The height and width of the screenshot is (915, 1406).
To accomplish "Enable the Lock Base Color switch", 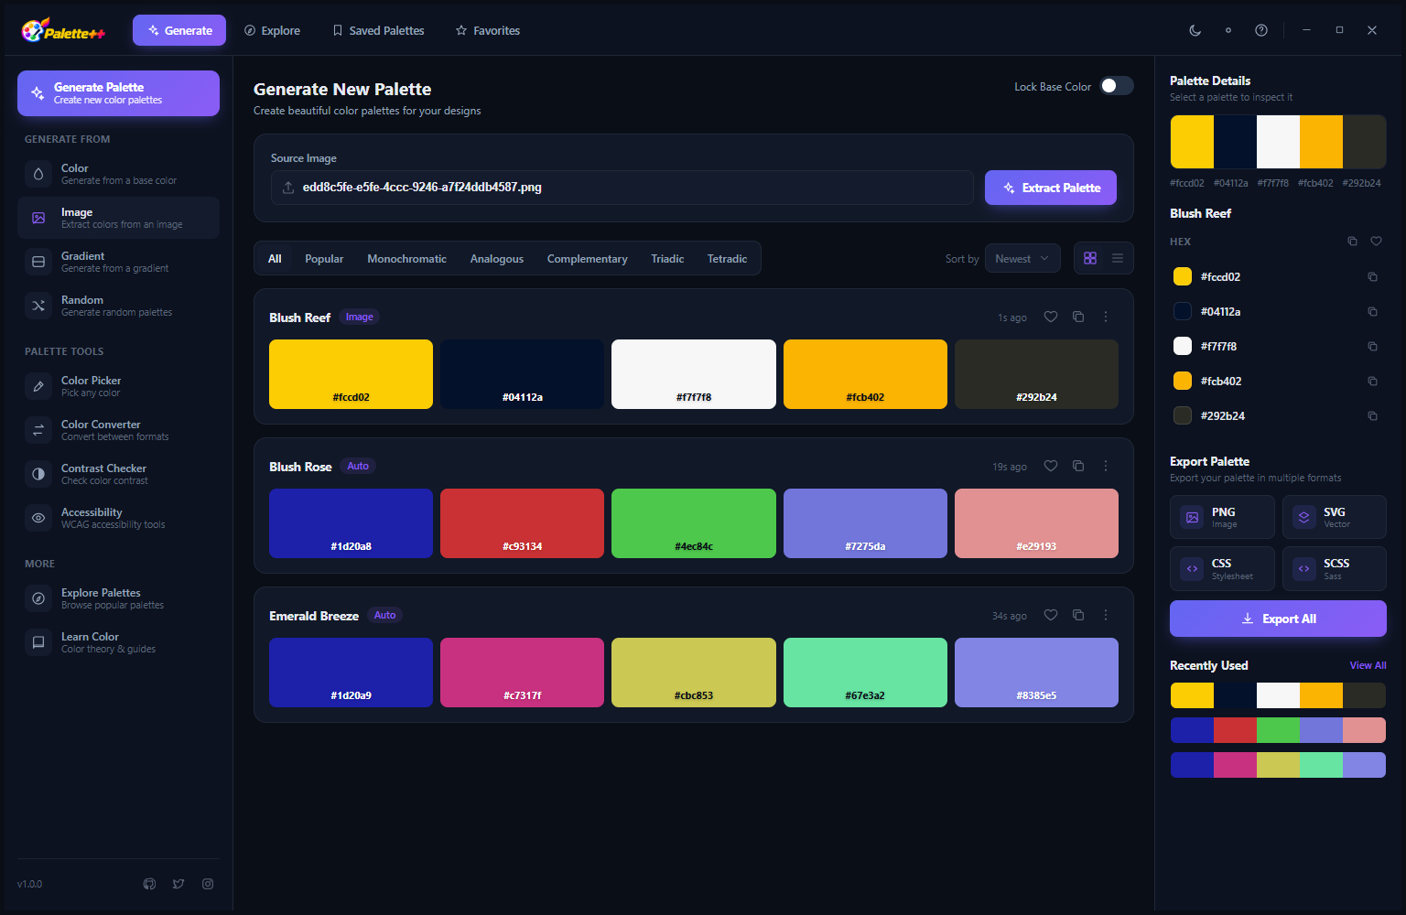I will (1117, 86).
